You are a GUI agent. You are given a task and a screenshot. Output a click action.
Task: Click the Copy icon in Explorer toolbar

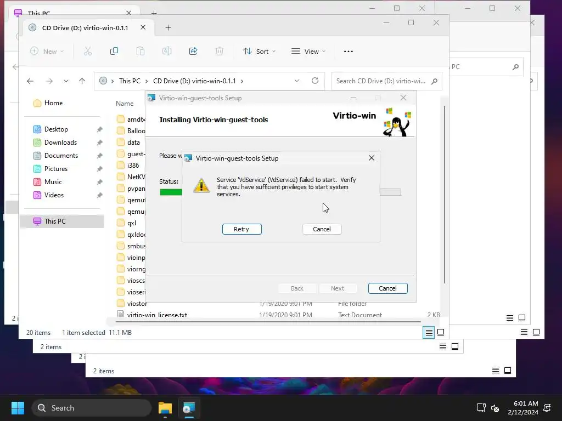(x=114, y=51)
